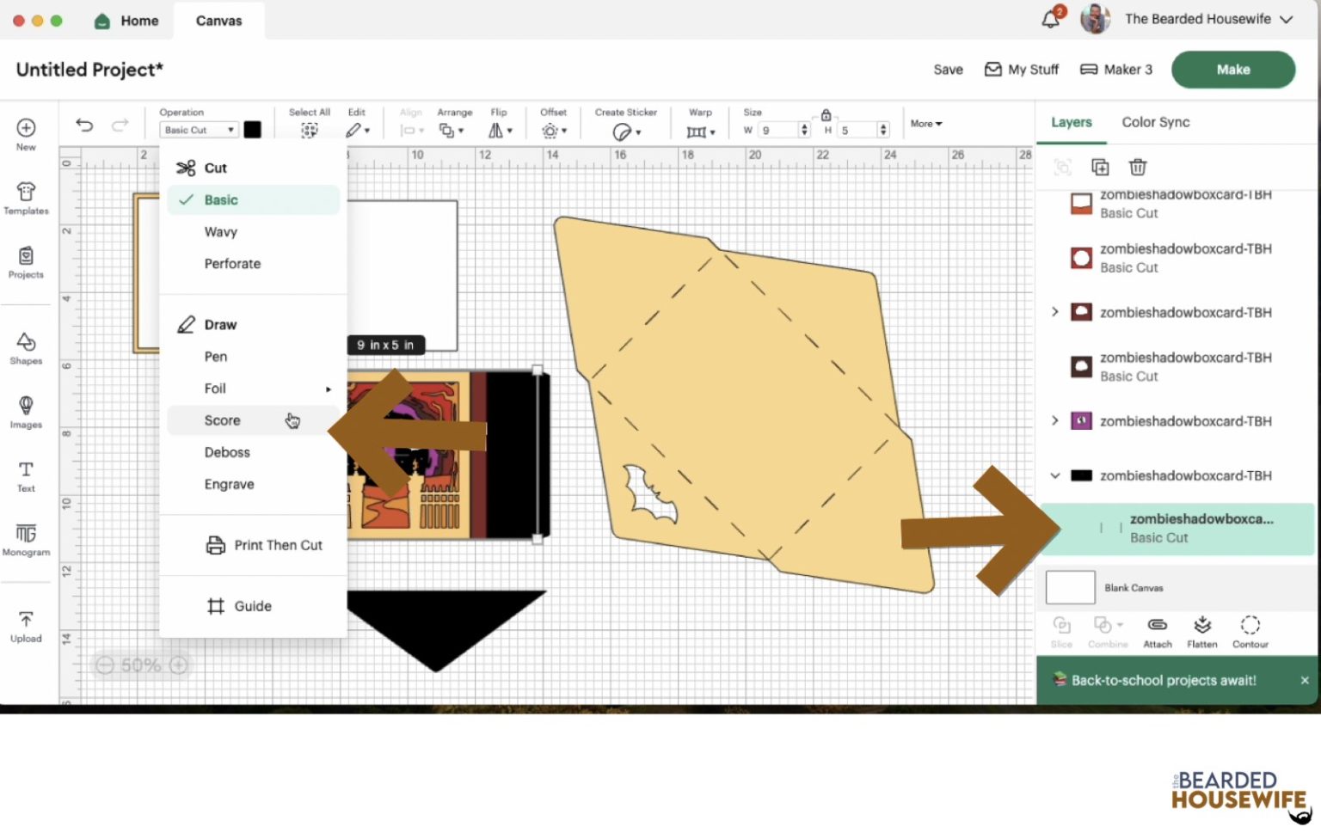
Task: Click the Attach tool
Action: pos(1157,631)
